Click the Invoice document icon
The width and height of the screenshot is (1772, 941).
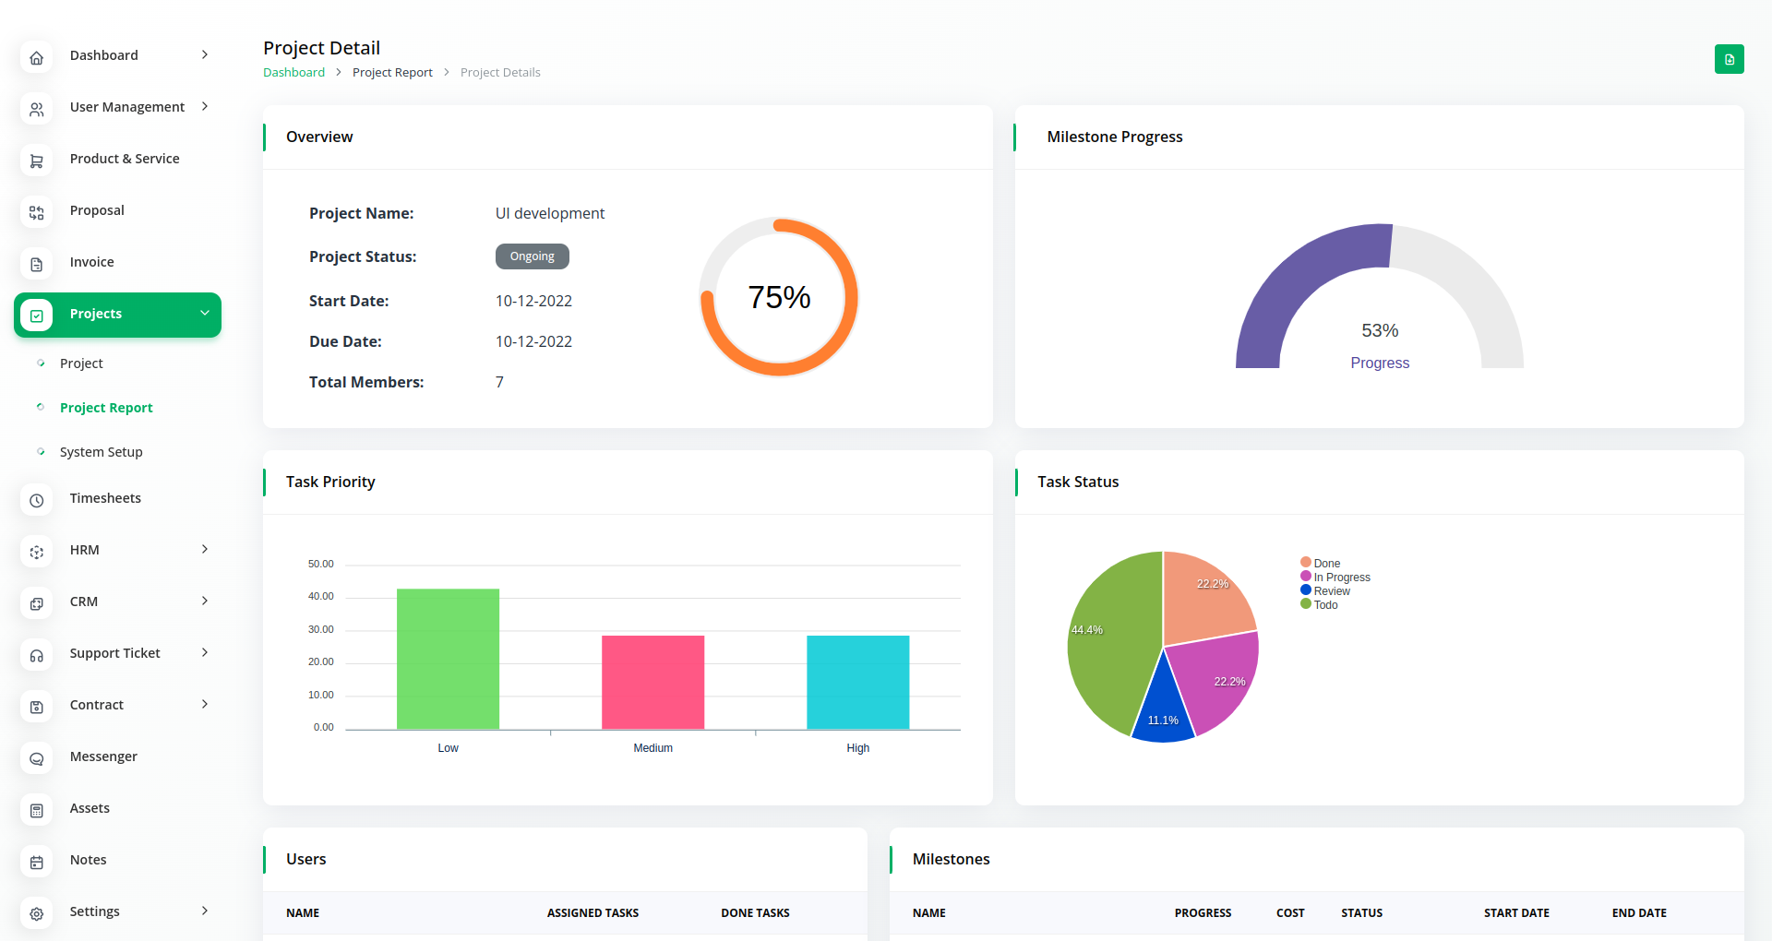coord(37,265)
